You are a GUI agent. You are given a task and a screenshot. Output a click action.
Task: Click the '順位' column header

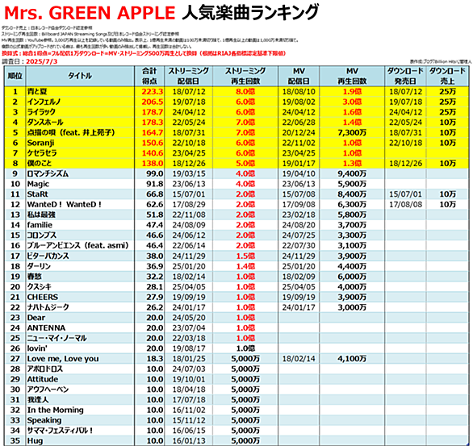[x=15, y=76]
